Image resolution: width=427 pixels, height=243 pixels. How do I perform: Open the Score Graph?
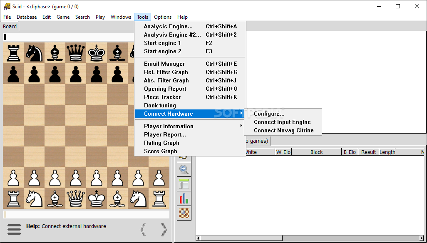click(190, 151)
